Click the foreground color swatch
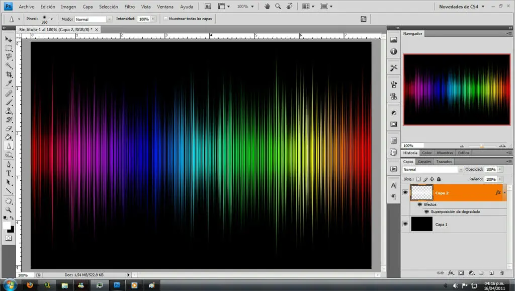The height and width of the screenshot is (291, 515). point(7,225)
